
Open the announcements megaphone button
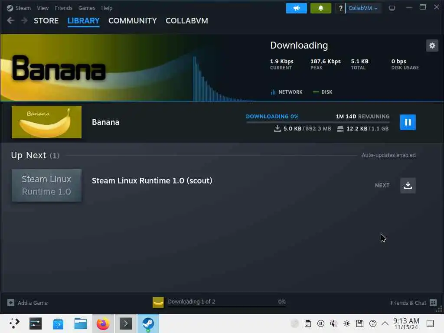tap(297, 8)
